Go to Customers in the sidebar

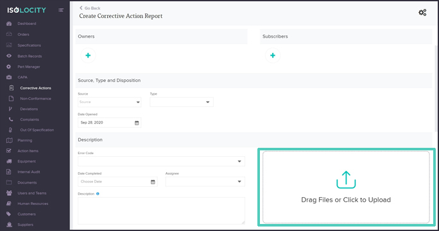pyautogui.click(x=26, y=214)
